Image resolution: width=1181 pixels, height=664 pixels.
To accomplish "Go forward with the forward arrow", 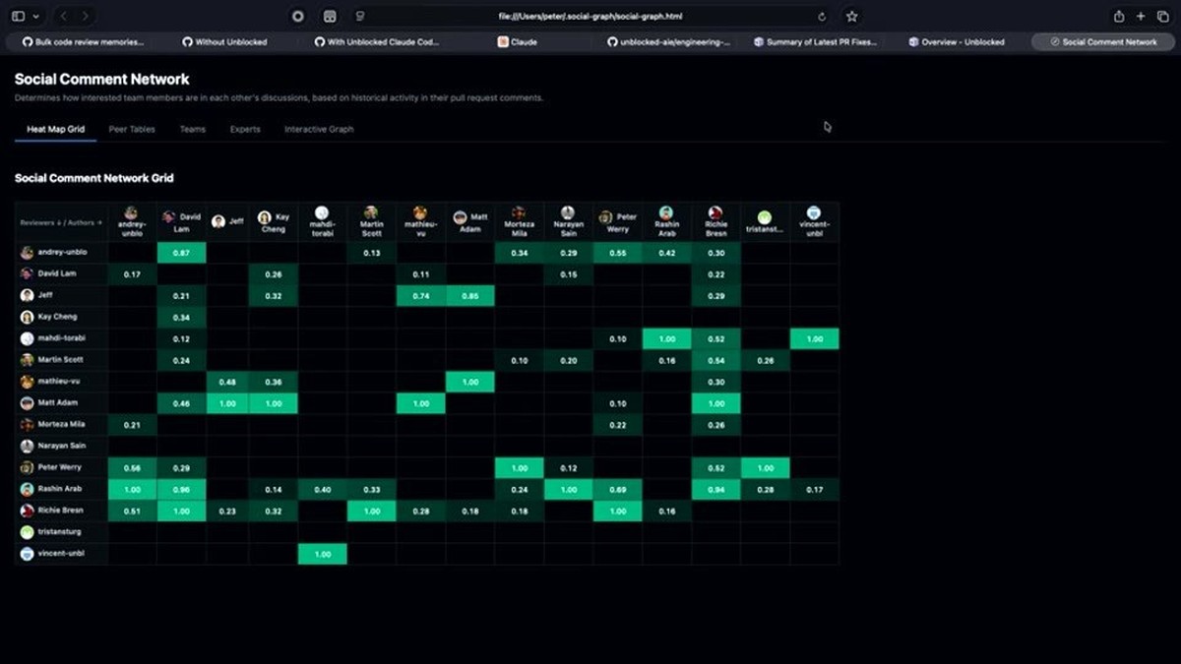I will pyautogui.click(x=86, y=17).
